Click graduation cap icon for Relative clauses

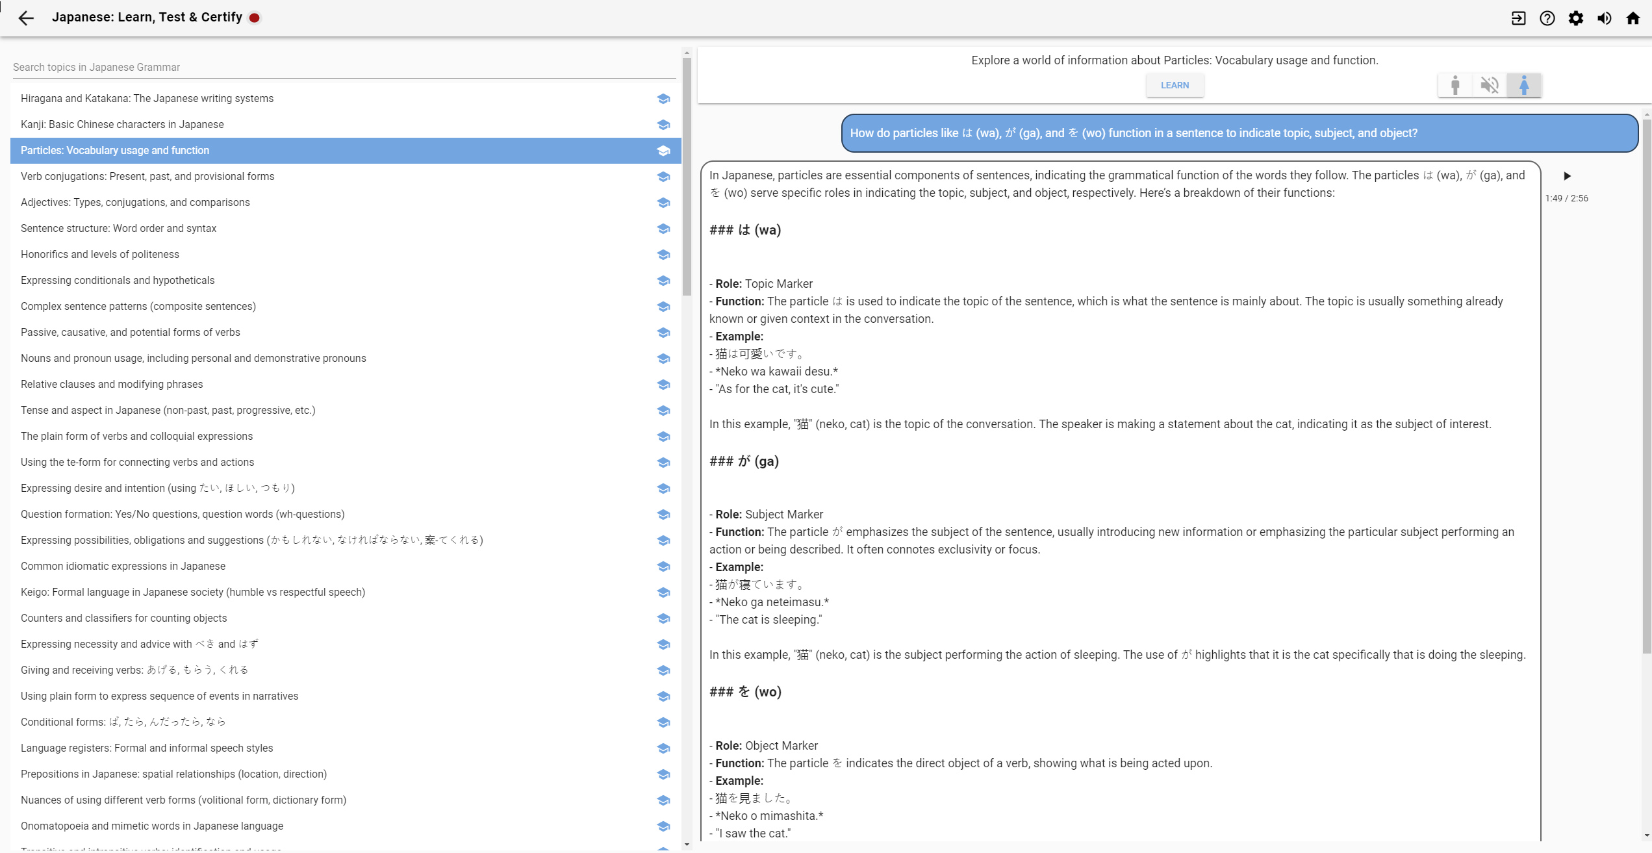coord(663,385)
